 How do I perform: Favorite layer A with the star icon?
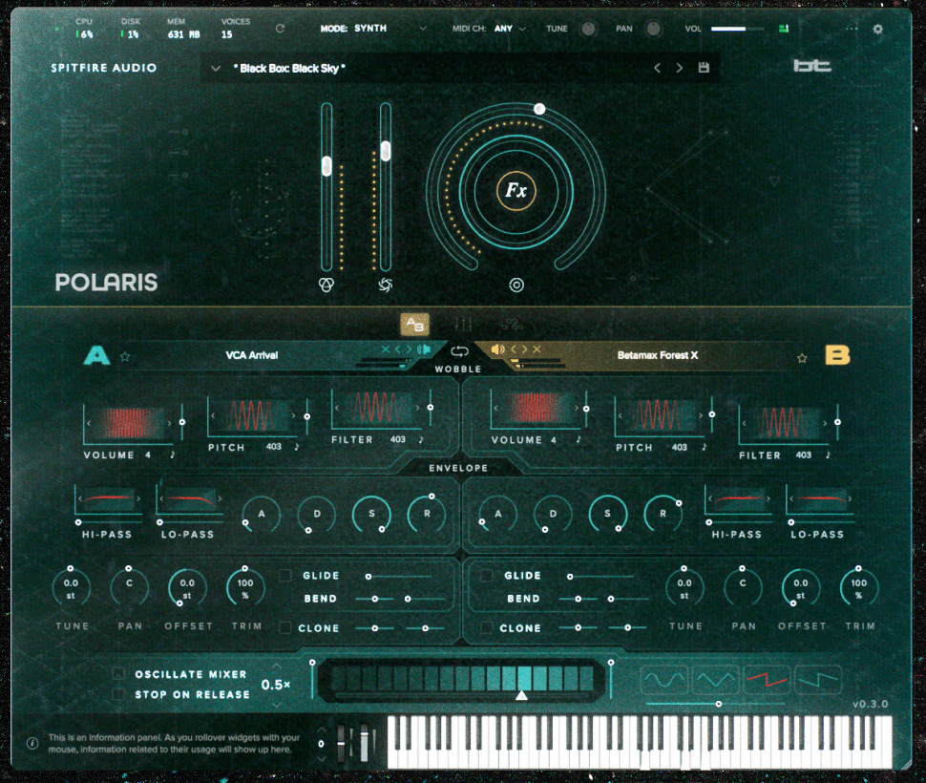(x=125, y=356)
